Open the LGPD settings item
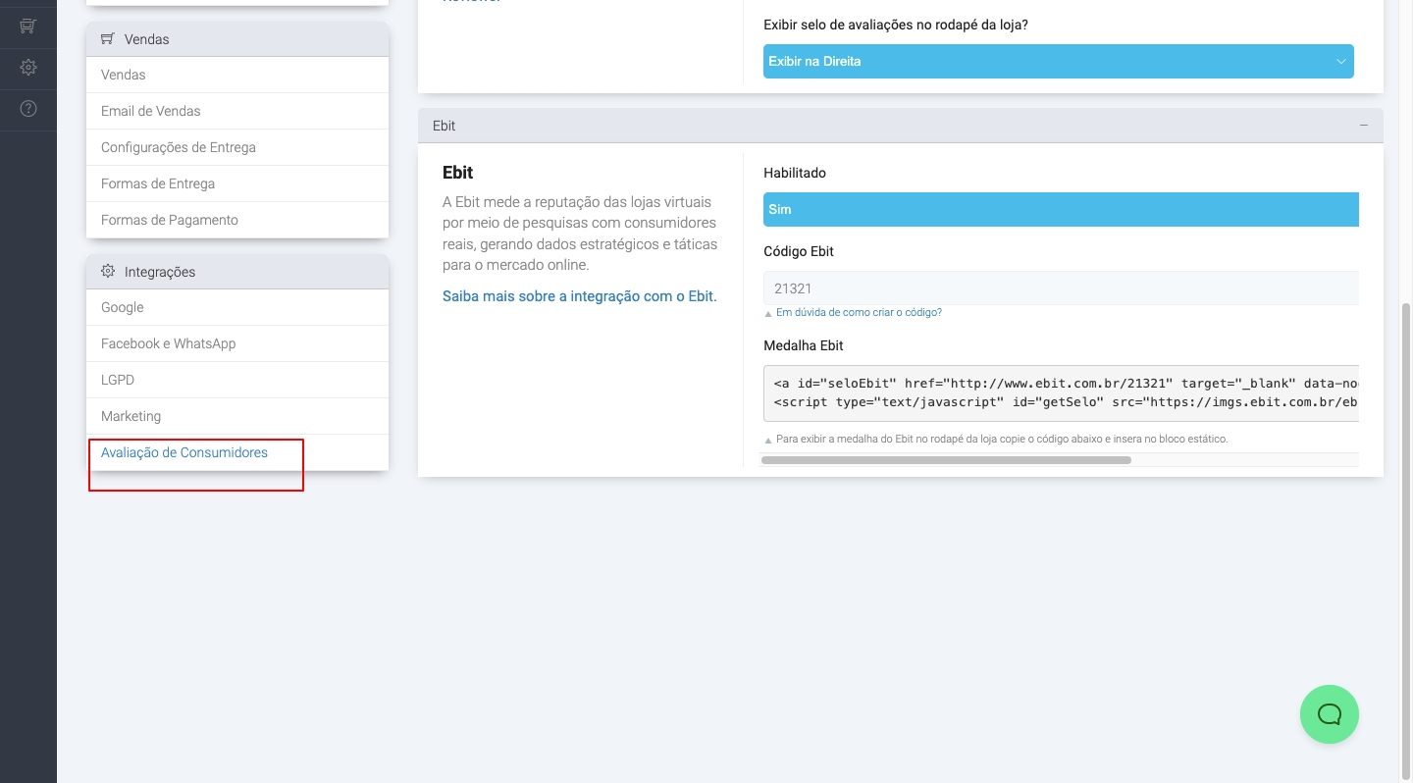This screenshot has width=1413, height=783. [118, 380]
